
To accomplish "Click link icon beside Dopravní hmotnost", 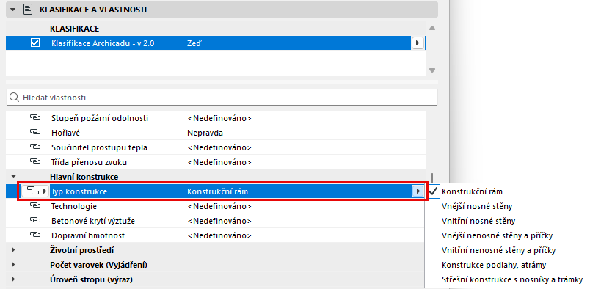I will (x=34, y=235).
